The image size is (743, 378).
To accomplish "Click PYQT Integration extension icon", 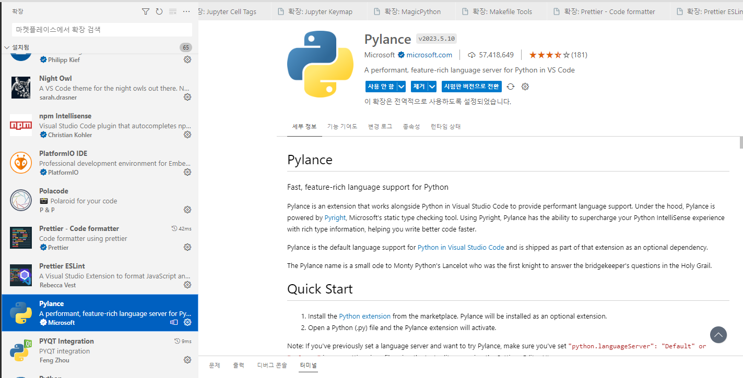I will pos(21,350).
